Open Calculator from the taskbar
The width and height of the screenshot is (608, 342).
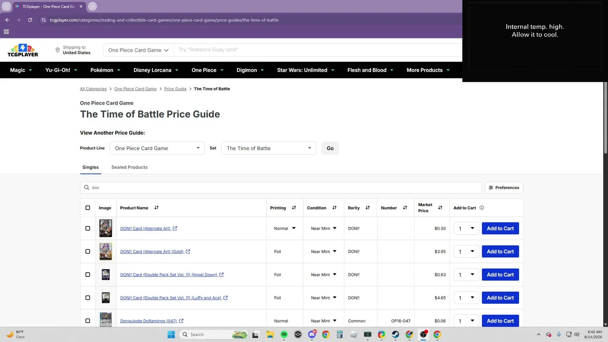coord(340,334)
